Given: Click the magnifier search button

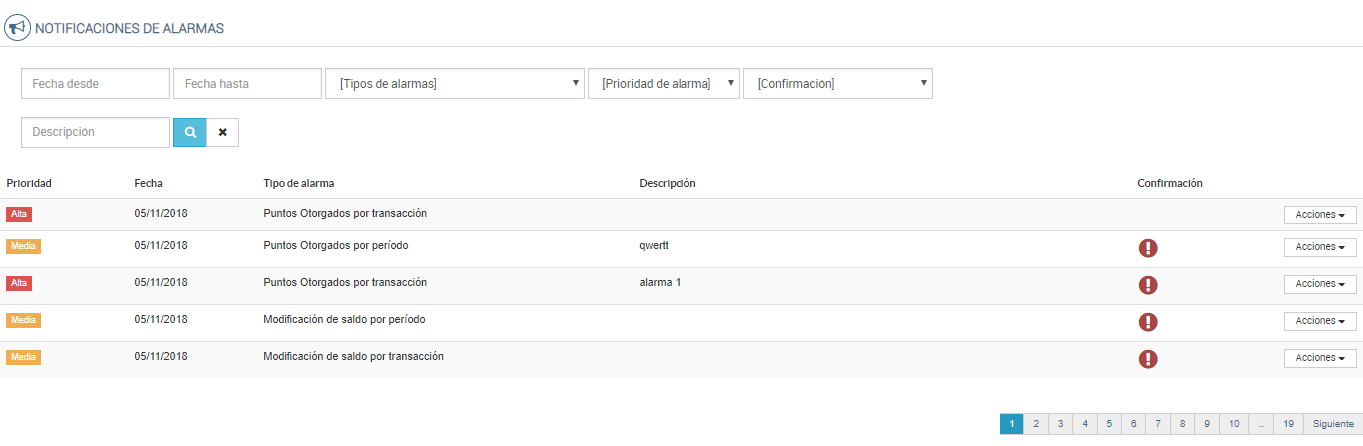Looking at the screenshot, I should click(x=189, y=132).
